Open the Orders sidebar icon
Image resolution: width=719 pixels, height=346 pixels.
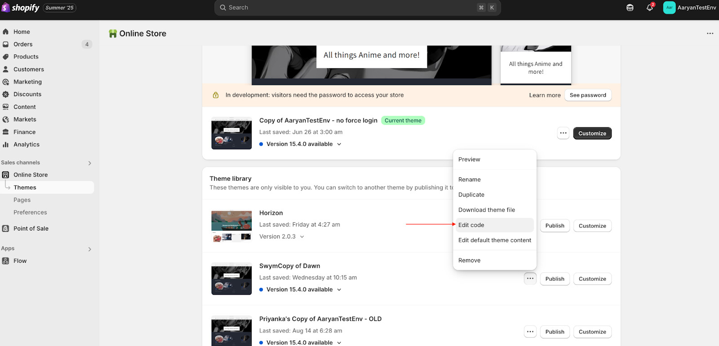pyautogui.click(x=6, y=44)
